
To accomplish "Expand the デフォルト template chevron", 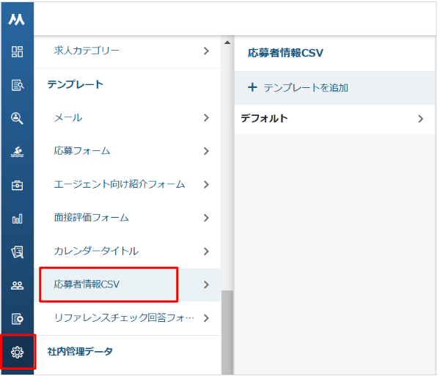I will click(420, 119).
